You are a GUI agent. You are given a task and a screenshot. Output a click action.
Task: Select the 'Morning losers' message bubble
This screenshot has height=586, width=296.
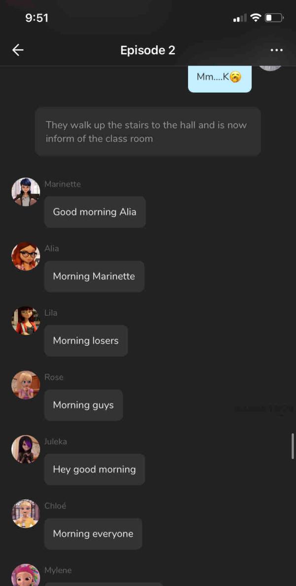(86, 340)
